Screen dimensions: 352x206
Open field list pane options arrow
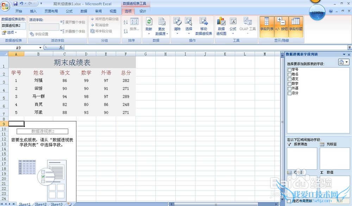(344, 54)
